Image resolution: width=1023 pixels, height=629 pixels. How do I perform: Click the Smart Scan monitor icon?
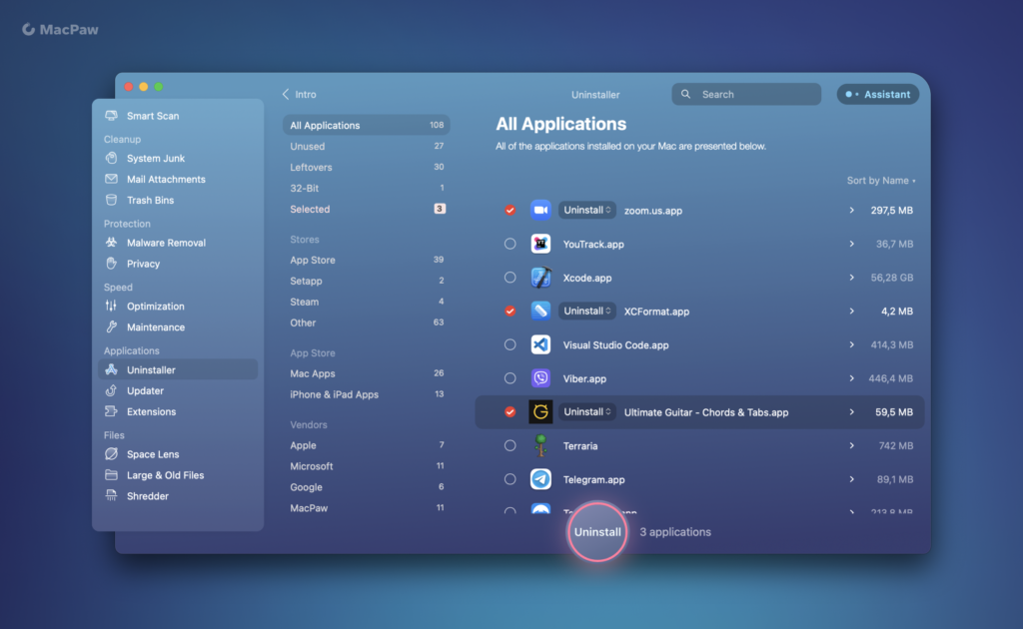112,116
